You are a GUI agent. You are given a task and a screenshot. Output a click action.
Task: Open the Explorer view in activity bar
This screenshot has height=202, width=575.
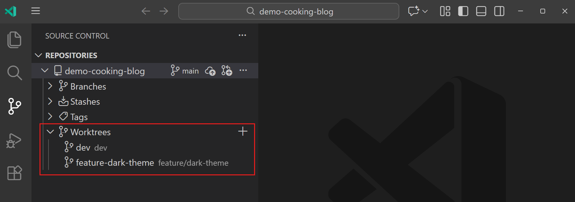click(14, 40)
